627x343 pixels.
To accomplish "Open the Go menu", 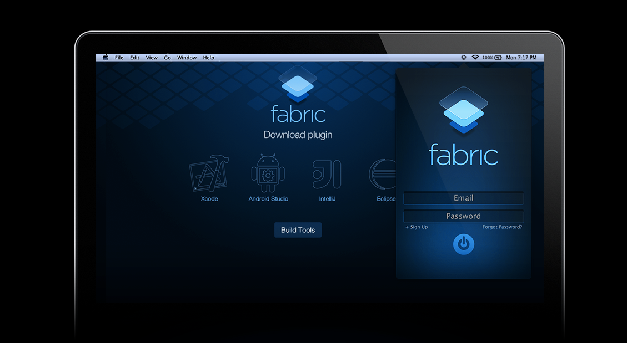I will coord(168,58).
